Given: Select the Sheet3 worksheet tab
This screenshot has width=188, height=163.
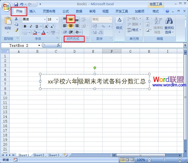Looking at the screenshot, I should tap(54, 155).
